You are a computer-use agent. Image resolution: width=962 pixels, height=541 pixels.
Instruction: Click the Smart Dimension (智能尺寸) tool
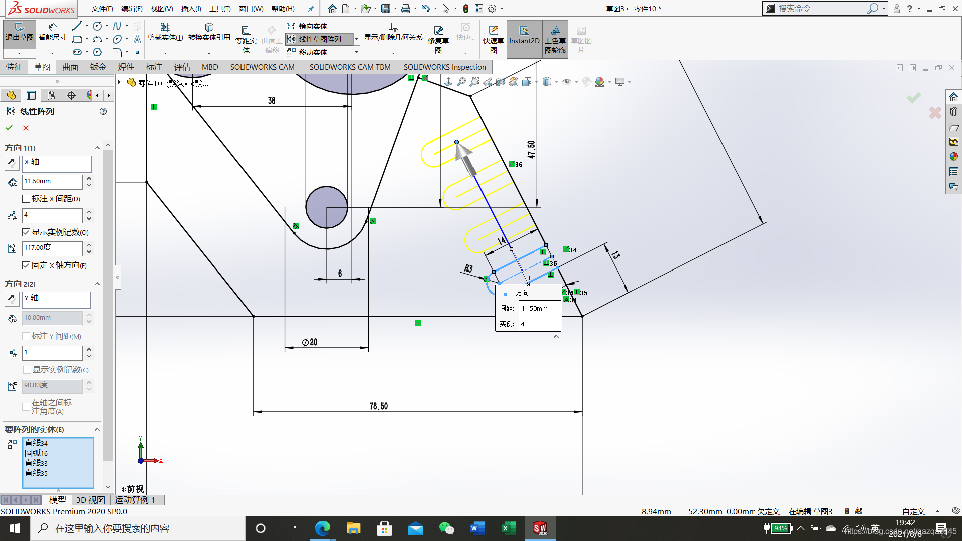click(52, 32)
